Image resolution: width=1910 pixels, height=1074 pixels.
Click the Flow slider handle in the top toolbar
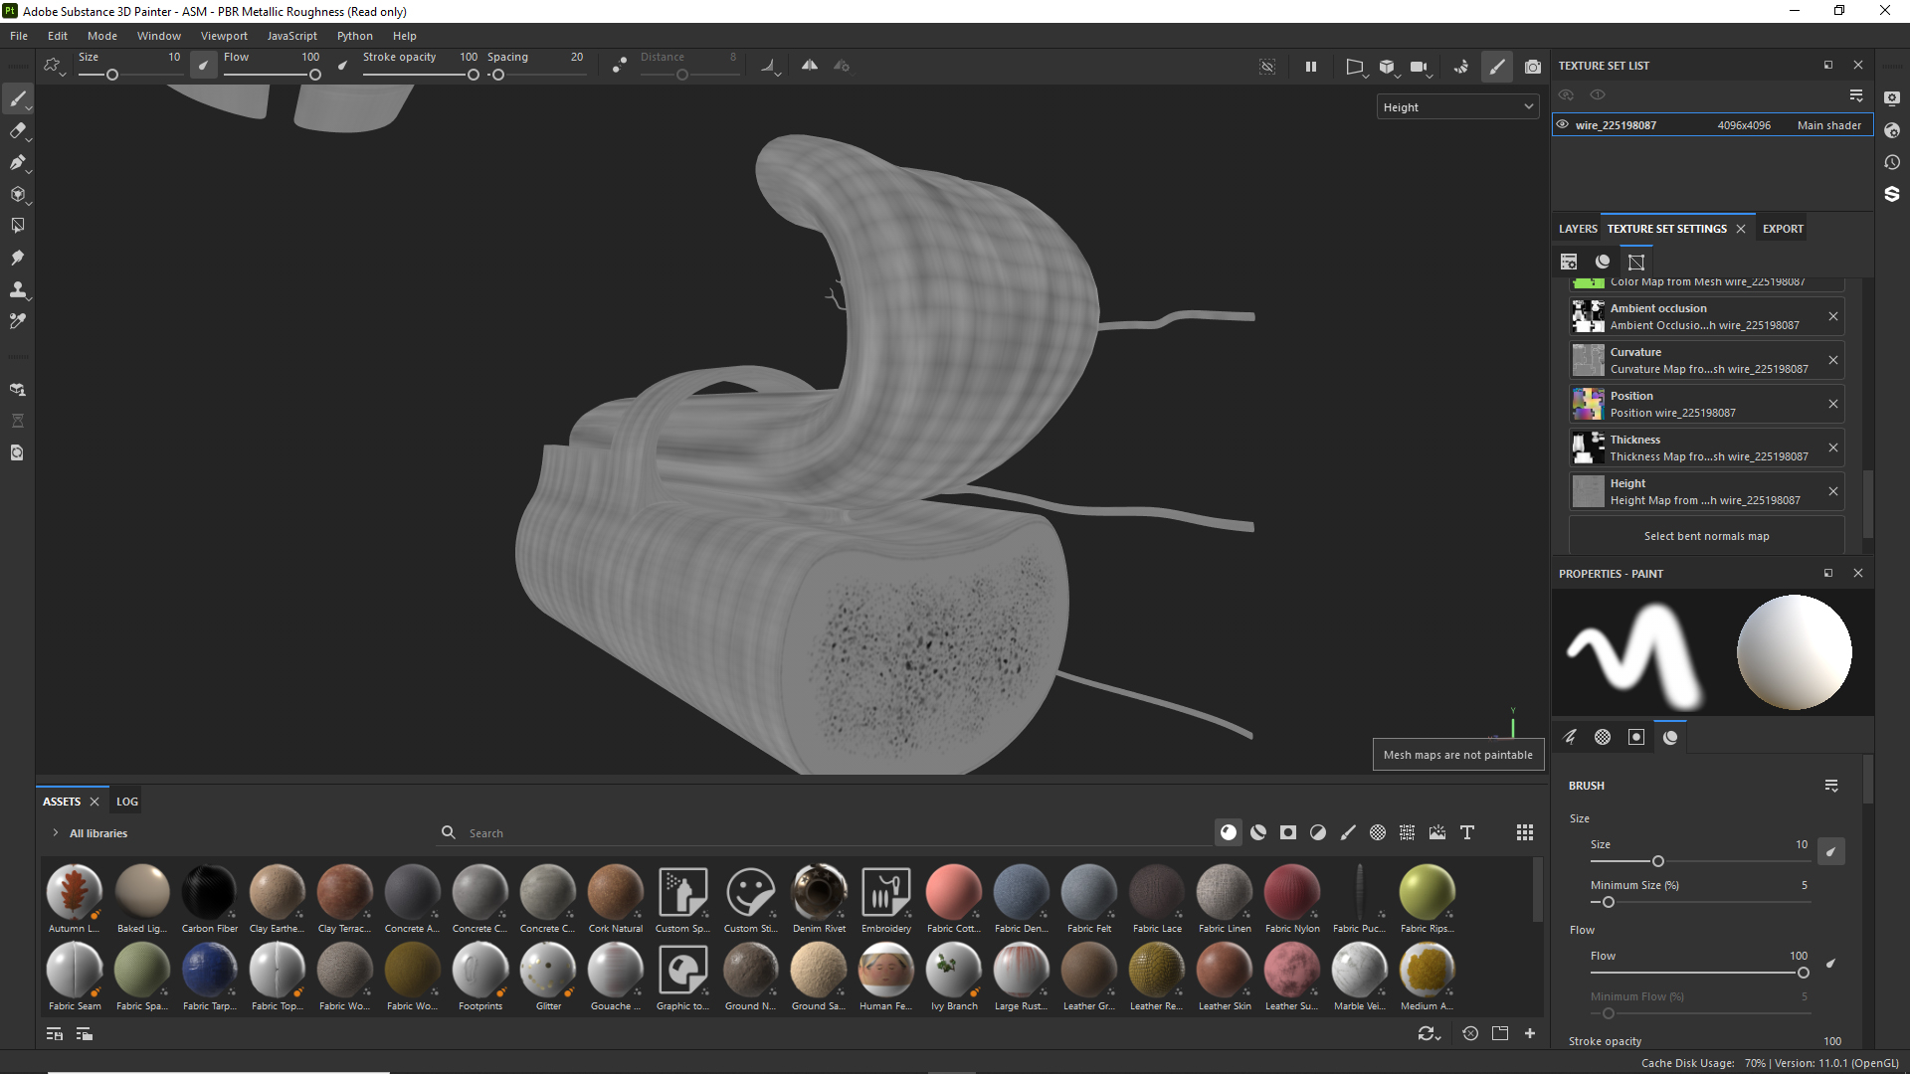[x=315, y=75]
